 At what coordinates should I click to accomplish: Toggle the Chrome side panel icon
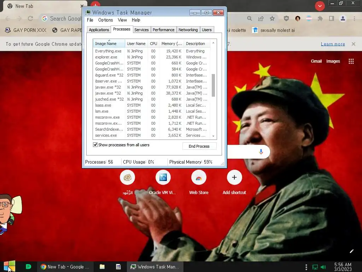click(x=332, y=18)
